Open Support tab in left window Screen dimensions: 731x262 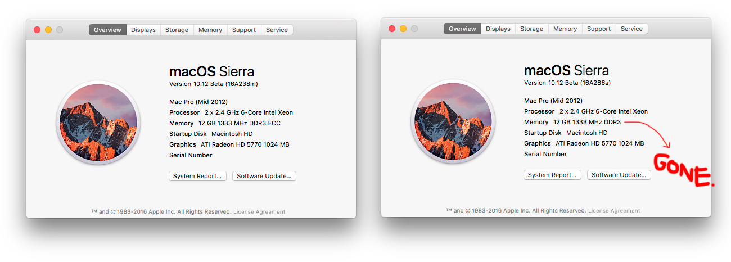pyautogui.click(x=244, y=30)
